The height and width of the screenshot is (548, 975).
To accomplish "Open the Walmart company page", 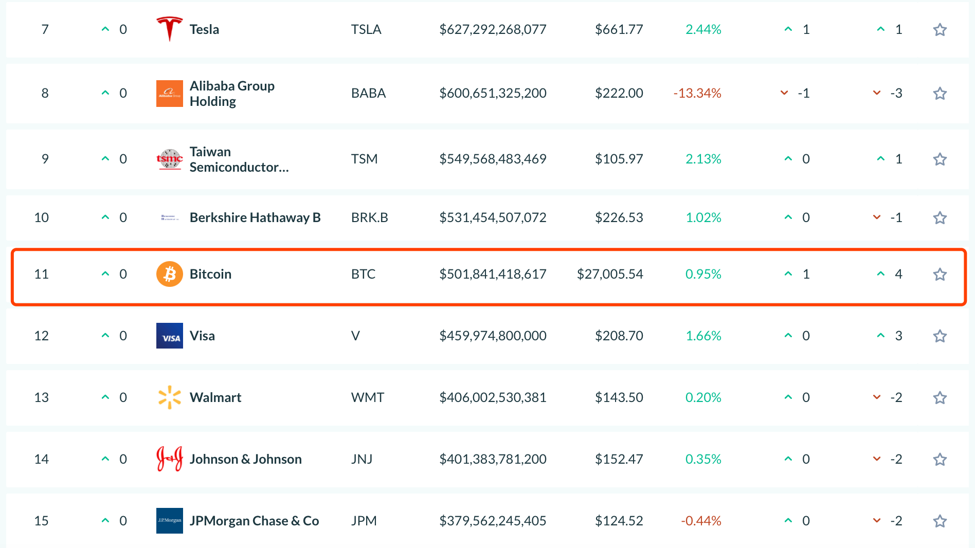I will coord(215,397).
